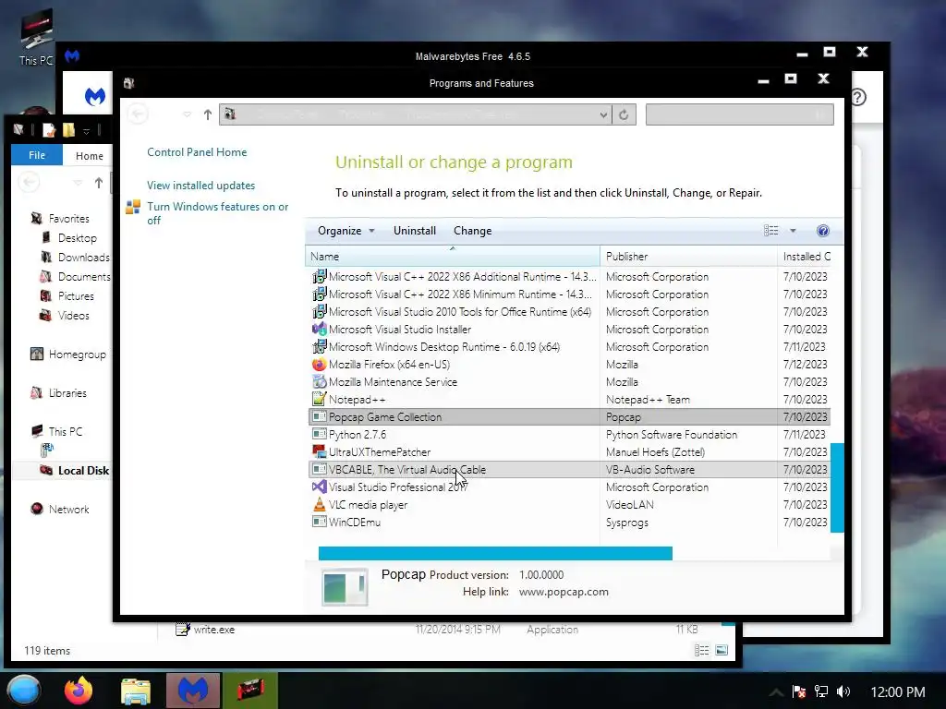
Task: Click the vertical scrollbar of the program list
Action: 837,487
